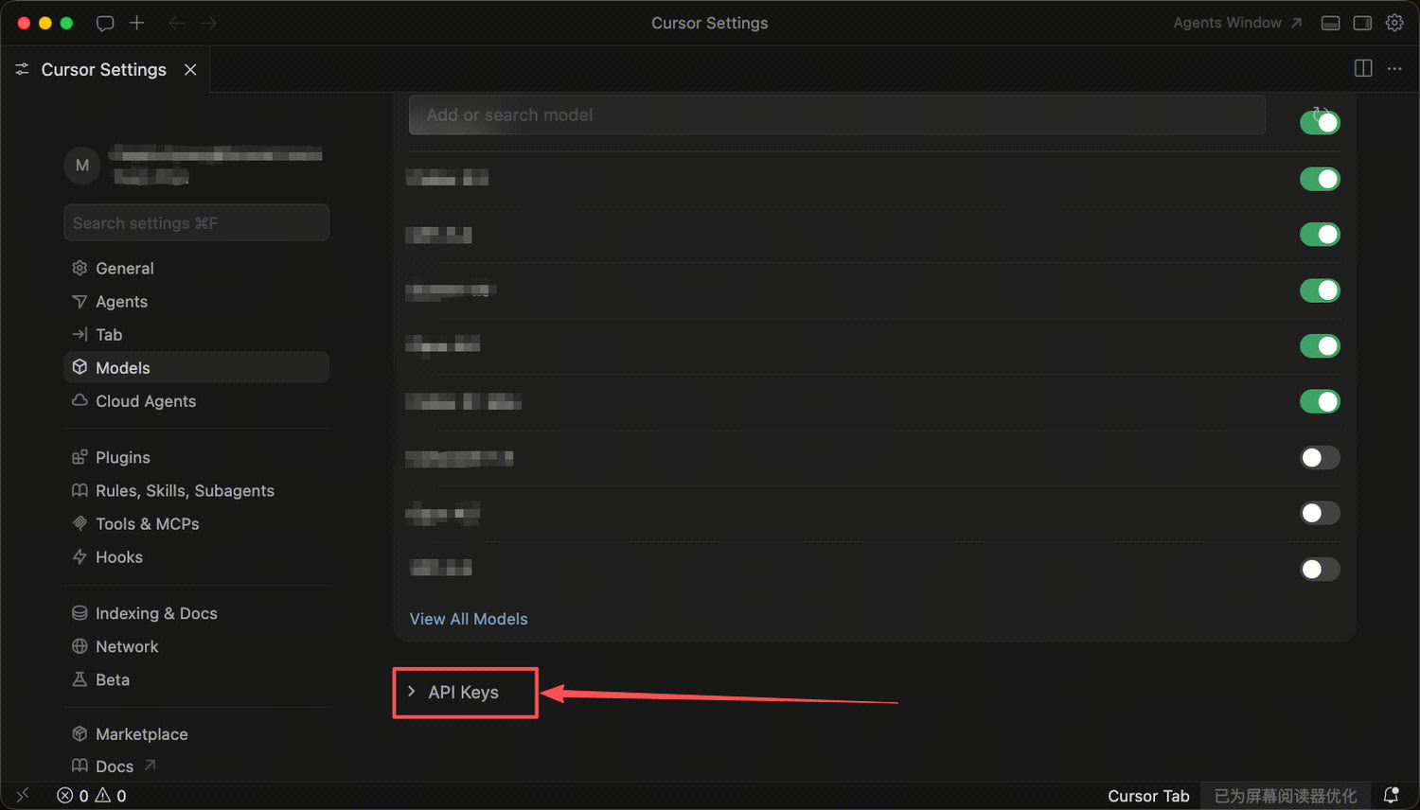1420x810 pixels.
Task: Click the lightning icon beside Hooks
Action: click(x=80, y=556)
